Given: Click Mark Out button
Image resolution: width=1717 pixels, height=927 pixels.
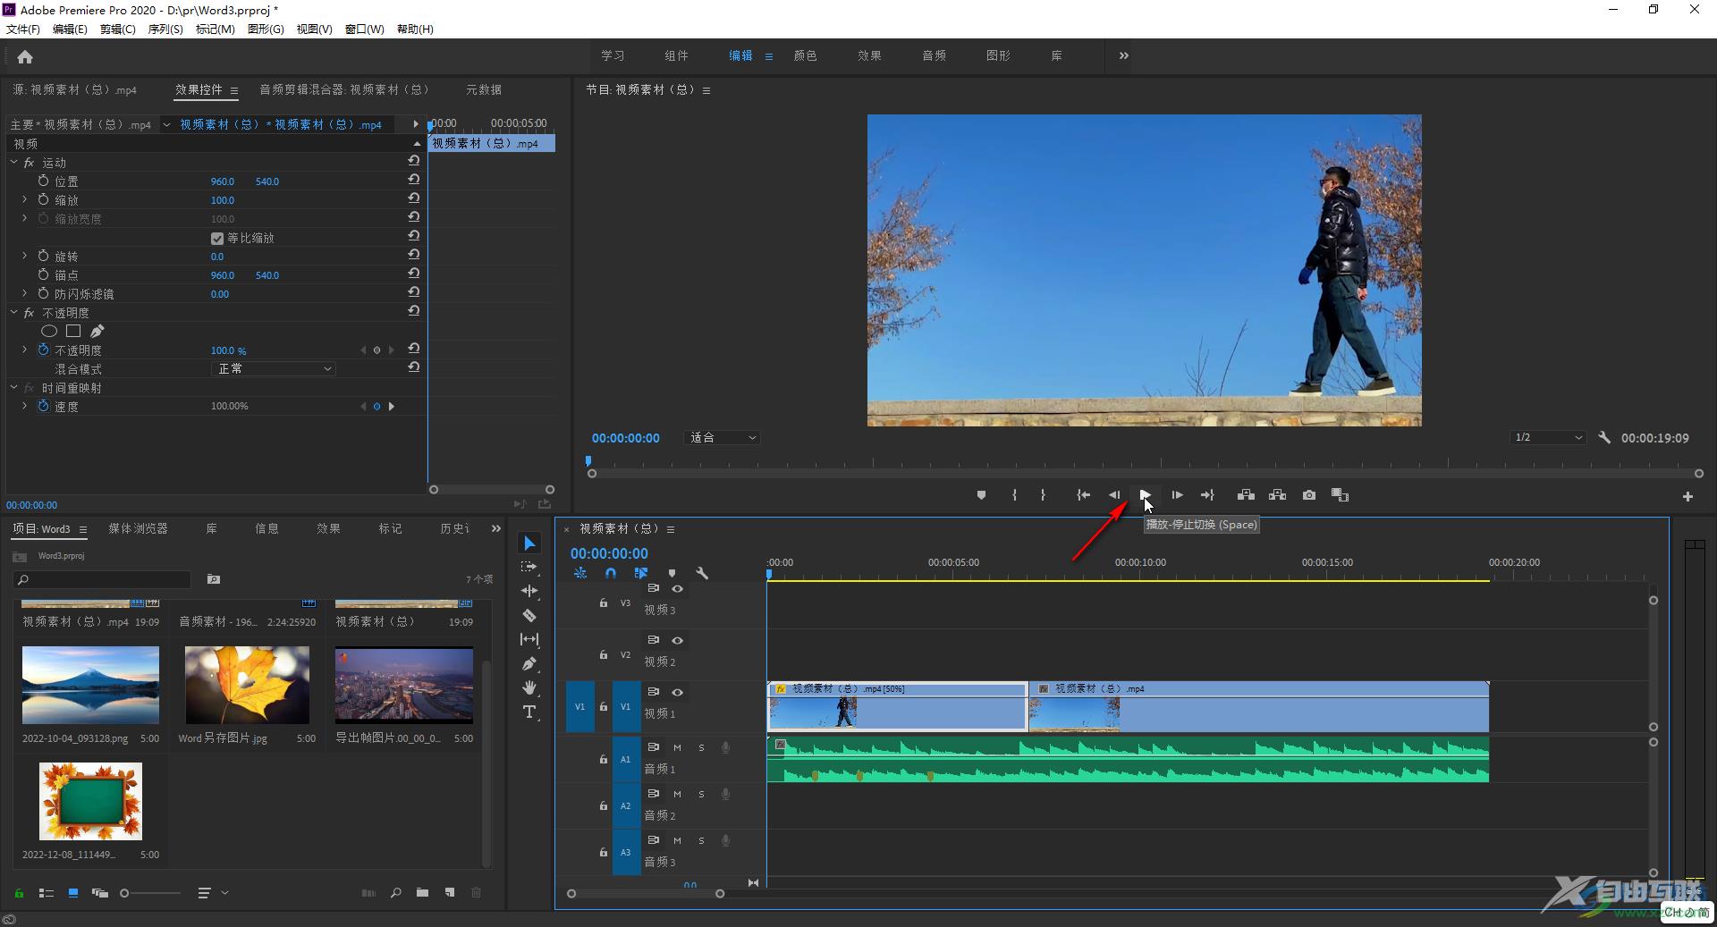Looking at the screenshot, I should click(1043, 495).
